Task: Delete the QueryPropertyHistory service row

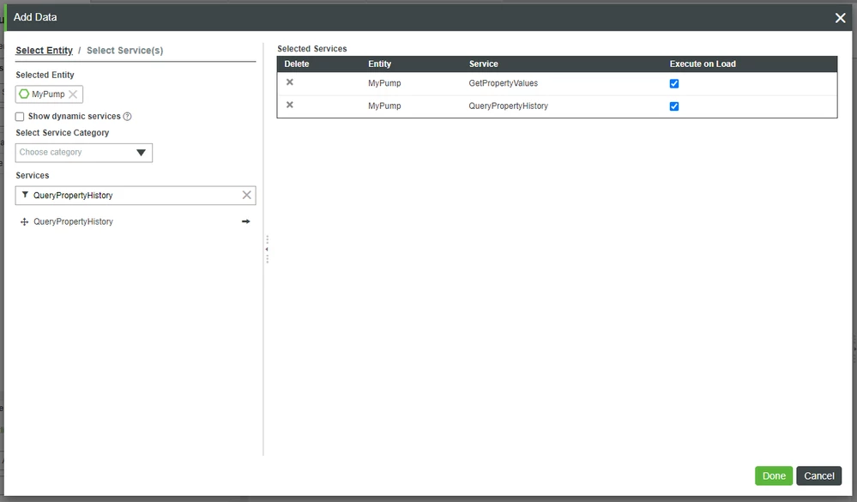Action: (x=289, y=106)
